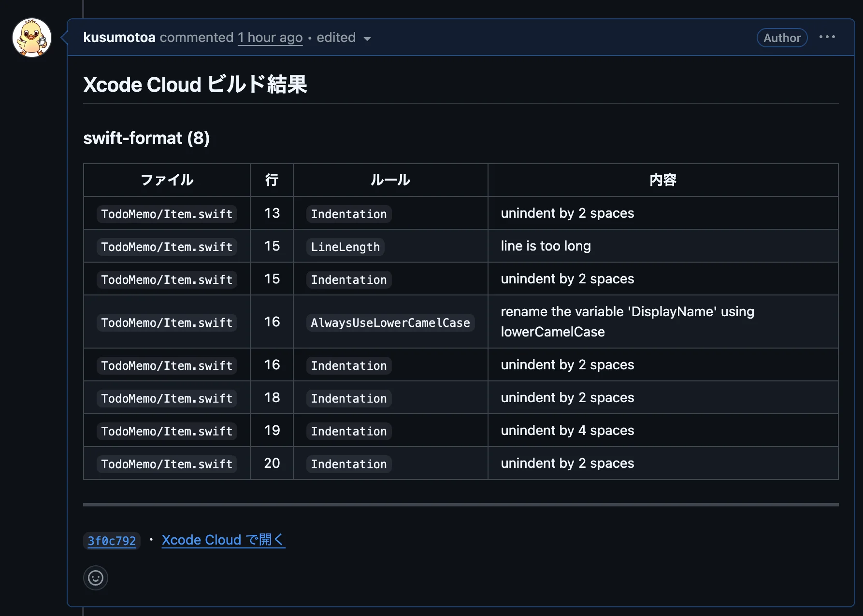Open kusumotoa's duck avatar profile
The height and width of the screenshot is (616, 863).
[32, 38]
